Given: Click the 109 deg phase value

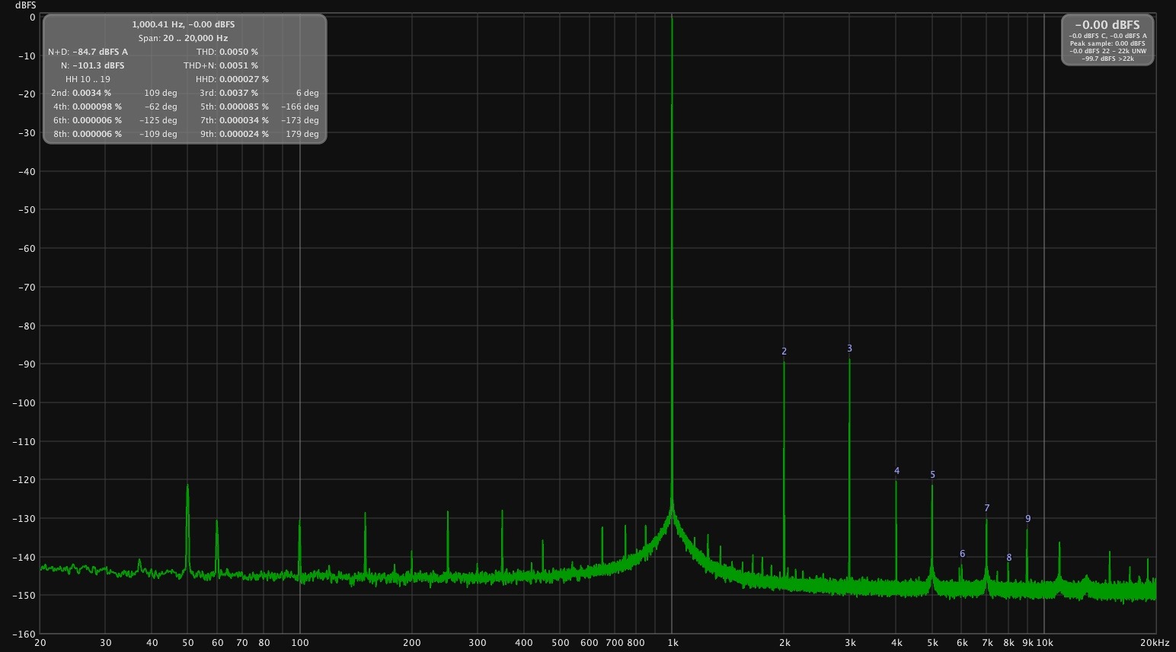Looking at the screenshot, I should point(161,93).
